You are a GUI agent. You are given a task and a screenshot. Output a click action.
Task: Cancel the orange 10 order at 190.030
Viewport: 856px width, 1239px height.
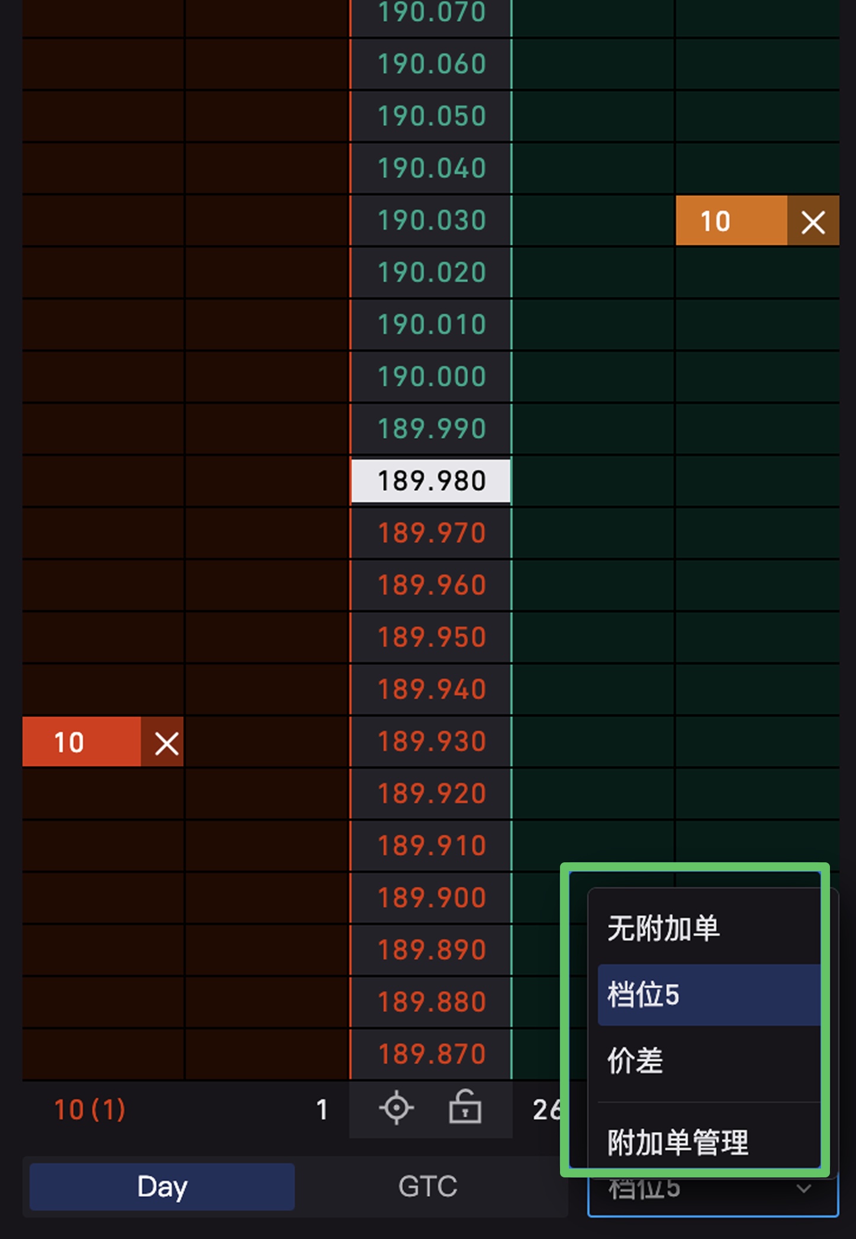[813, 222]
